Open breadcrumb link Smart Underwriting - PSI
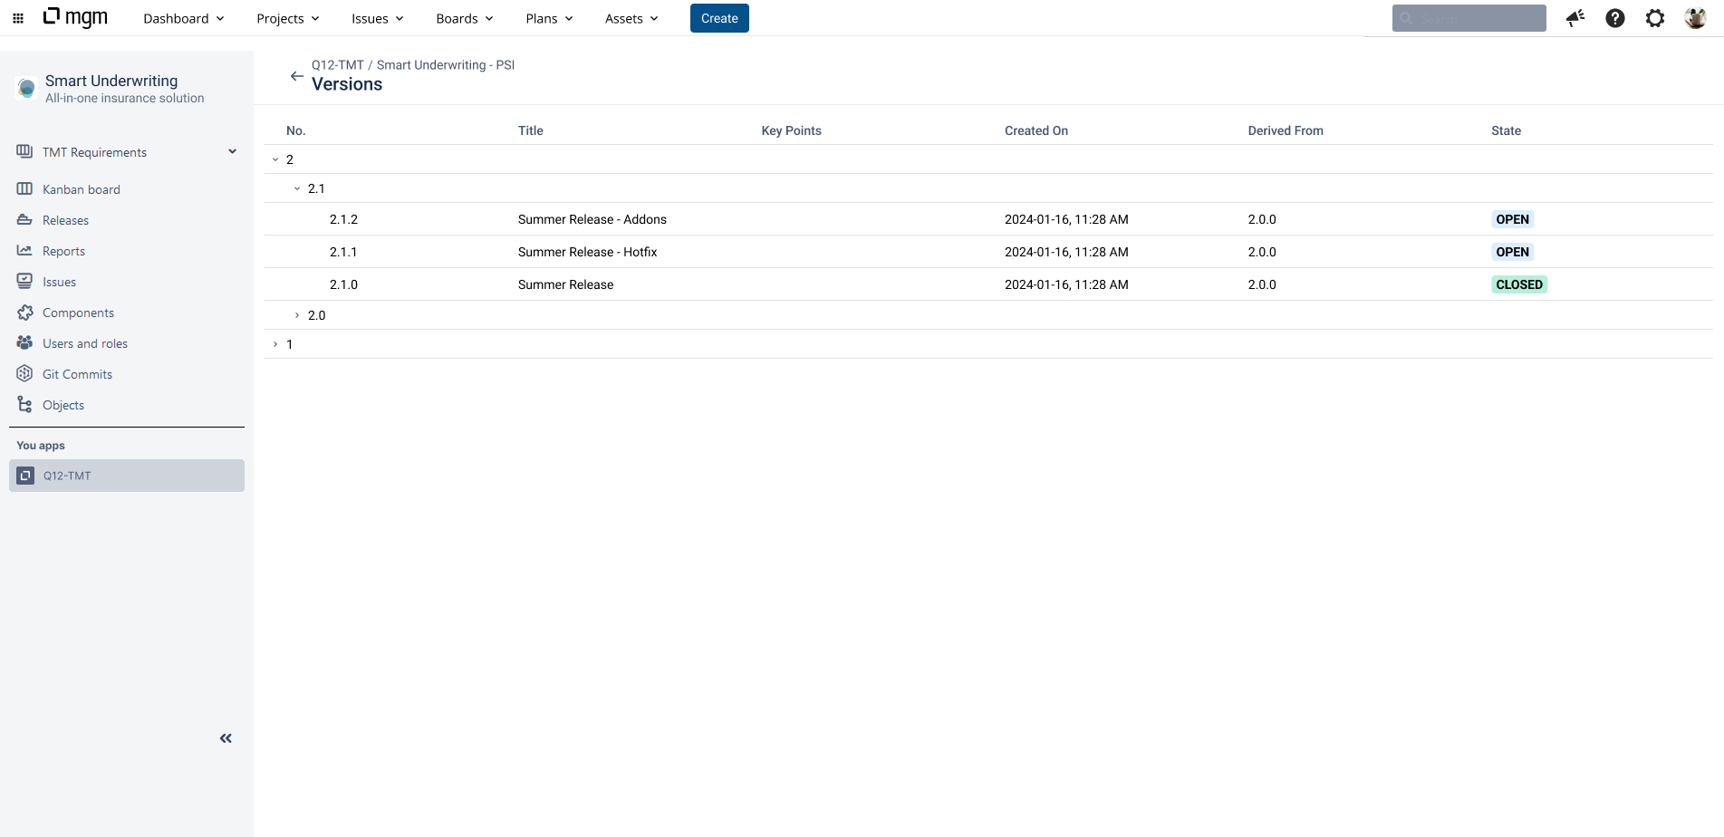The height and width of the screenshot is (837, 1724). 445,64
